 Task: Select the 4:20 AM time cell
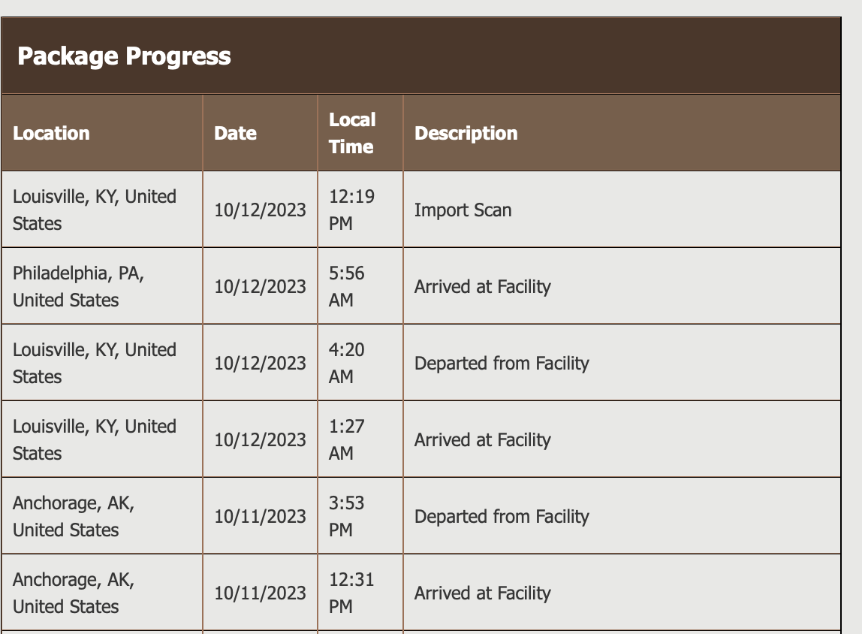pyautogui.click(x=346, y=363)
